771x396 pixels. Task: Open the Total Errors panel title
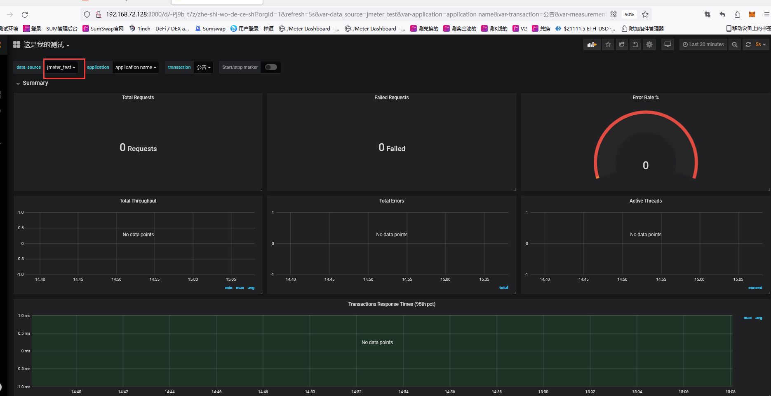391,201
